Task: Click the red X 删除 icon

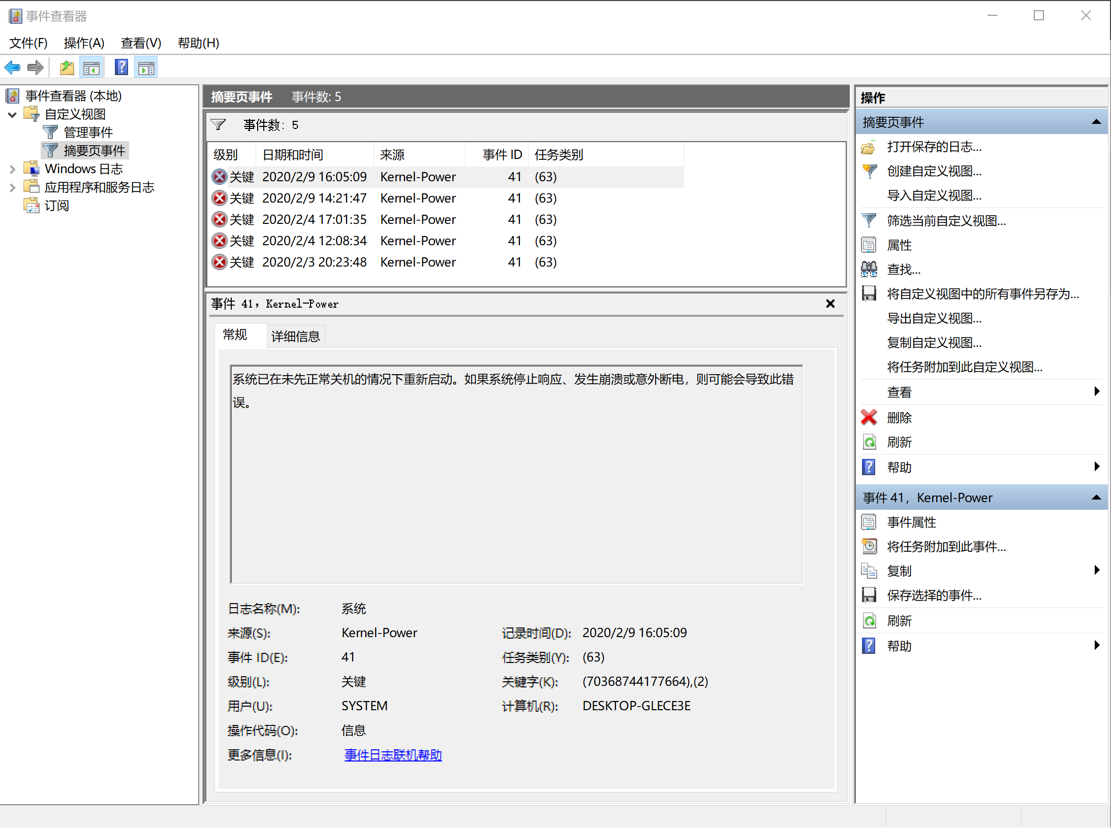Action: coord(869,417)
